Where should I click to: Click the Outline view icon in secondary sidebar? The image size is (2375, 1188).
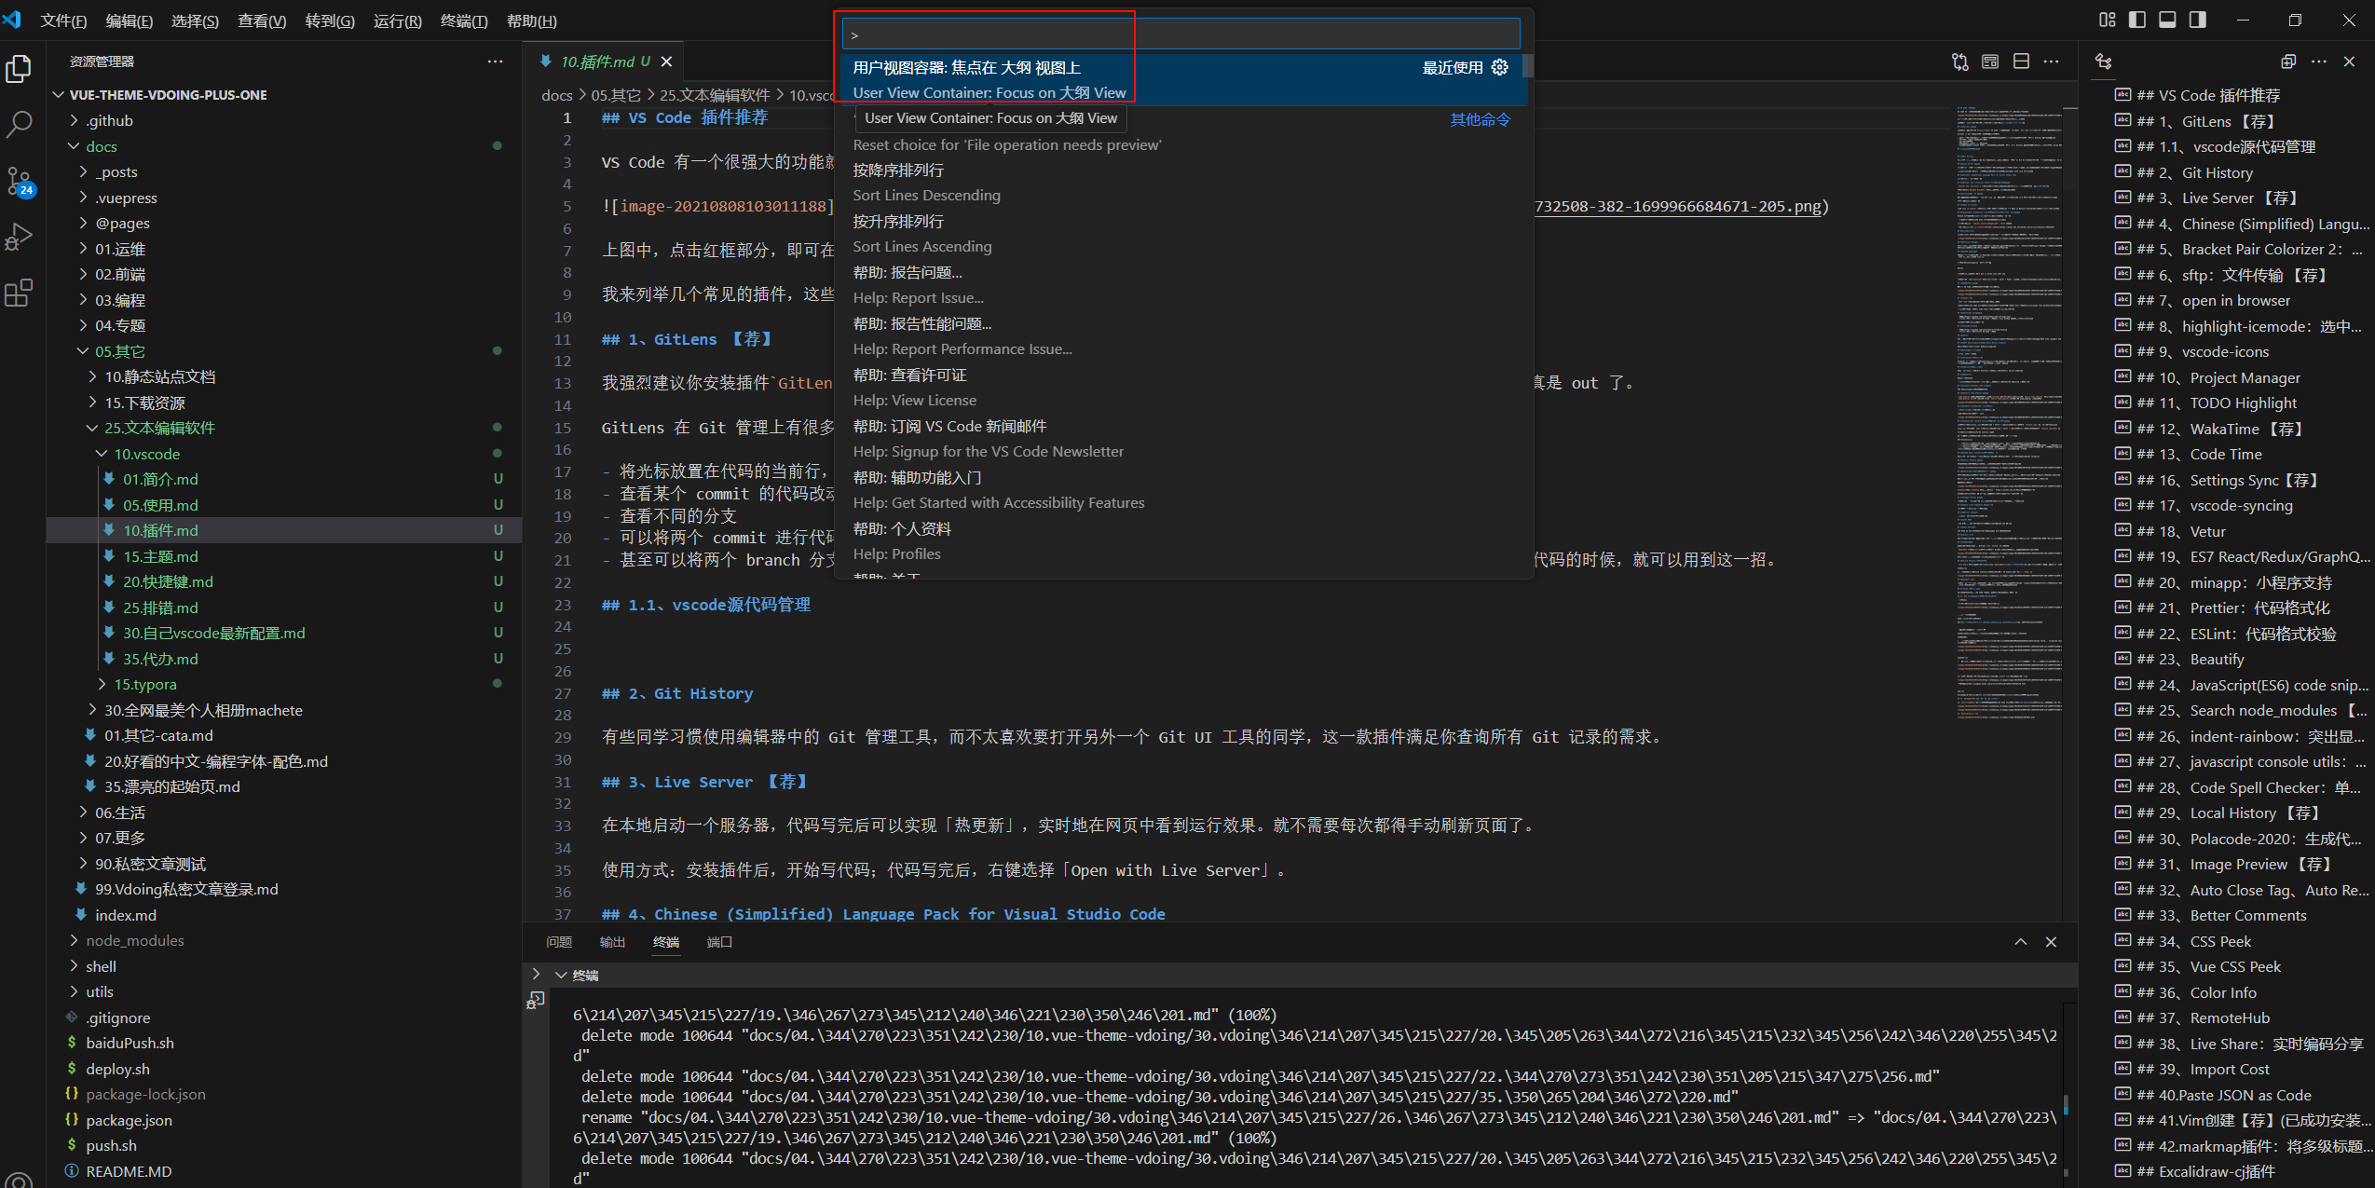tap(2104, 61)
